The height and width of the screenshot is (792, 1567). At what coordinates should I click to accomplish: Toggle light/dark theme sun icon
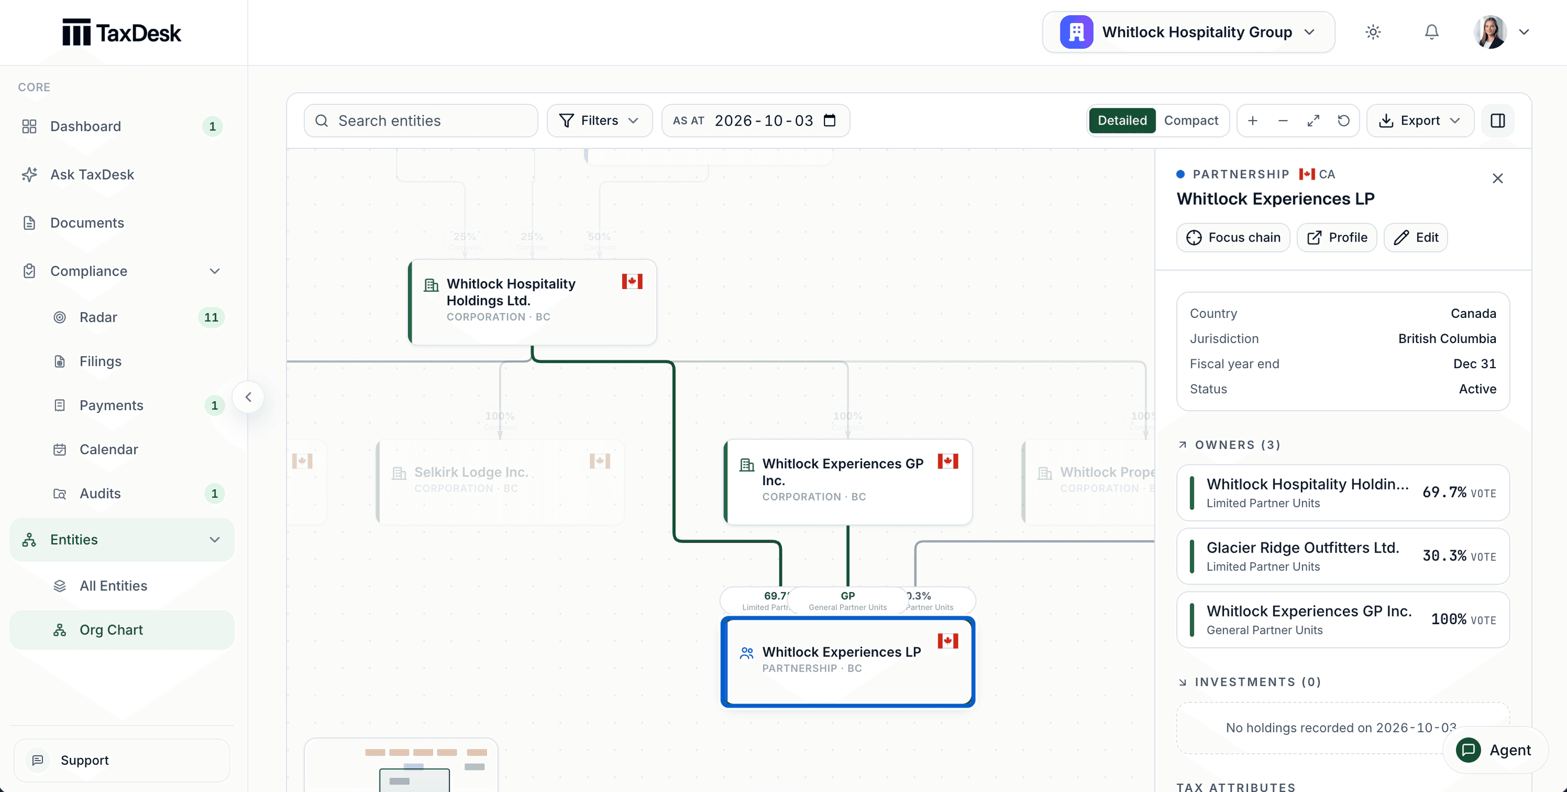click(1373, 32)
